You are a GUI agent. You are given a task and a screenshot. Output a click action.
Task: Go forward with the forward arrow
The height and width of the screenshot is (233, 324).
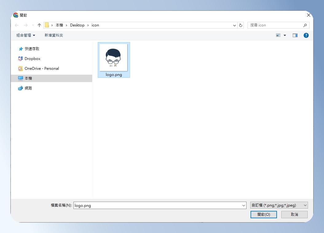coord(26,25)
